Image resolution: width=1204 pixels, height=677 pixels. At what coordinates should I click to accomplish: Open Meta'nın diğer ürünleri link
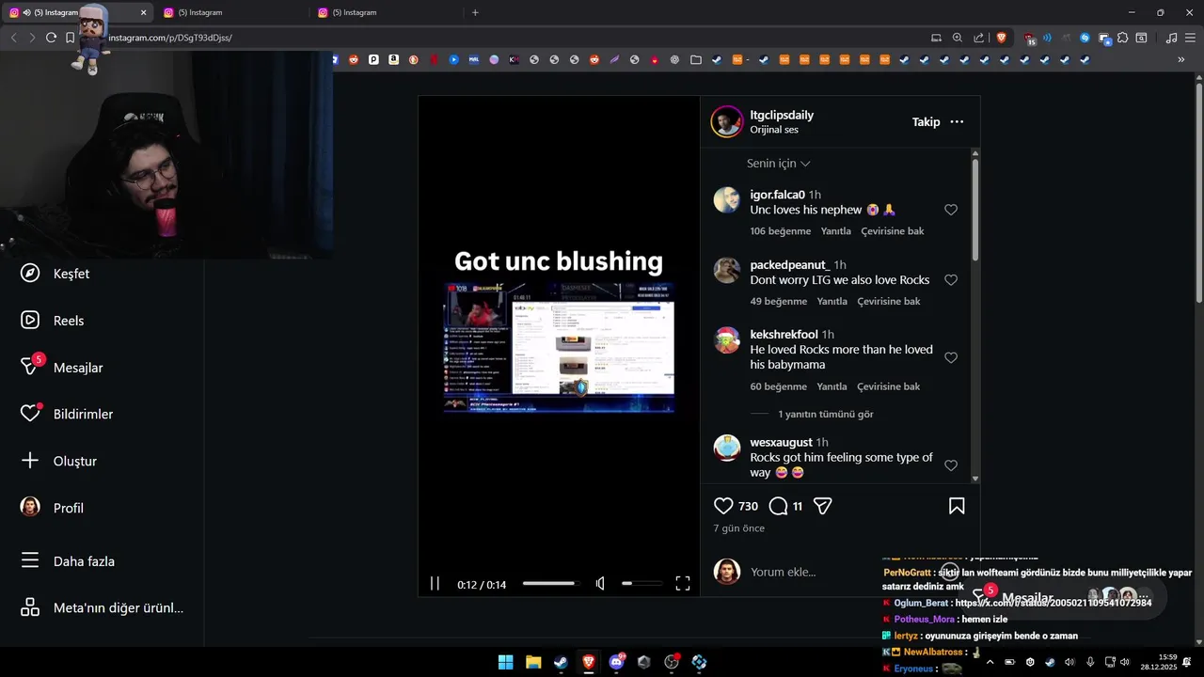coord(103,607)
